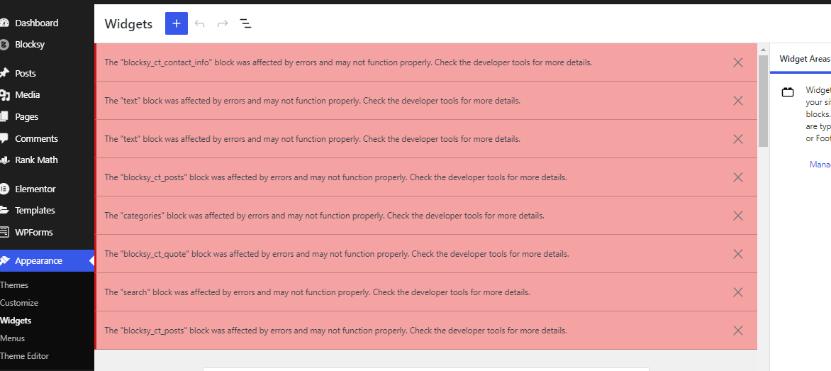Dismiss the categories block error notice
Viewport: 831px width, 371px height.
[x=737, y=216]
